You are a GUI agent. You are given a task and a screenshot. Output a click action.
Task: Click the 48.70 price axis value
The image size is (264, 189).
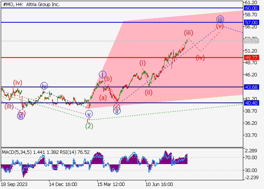(251, 63)
